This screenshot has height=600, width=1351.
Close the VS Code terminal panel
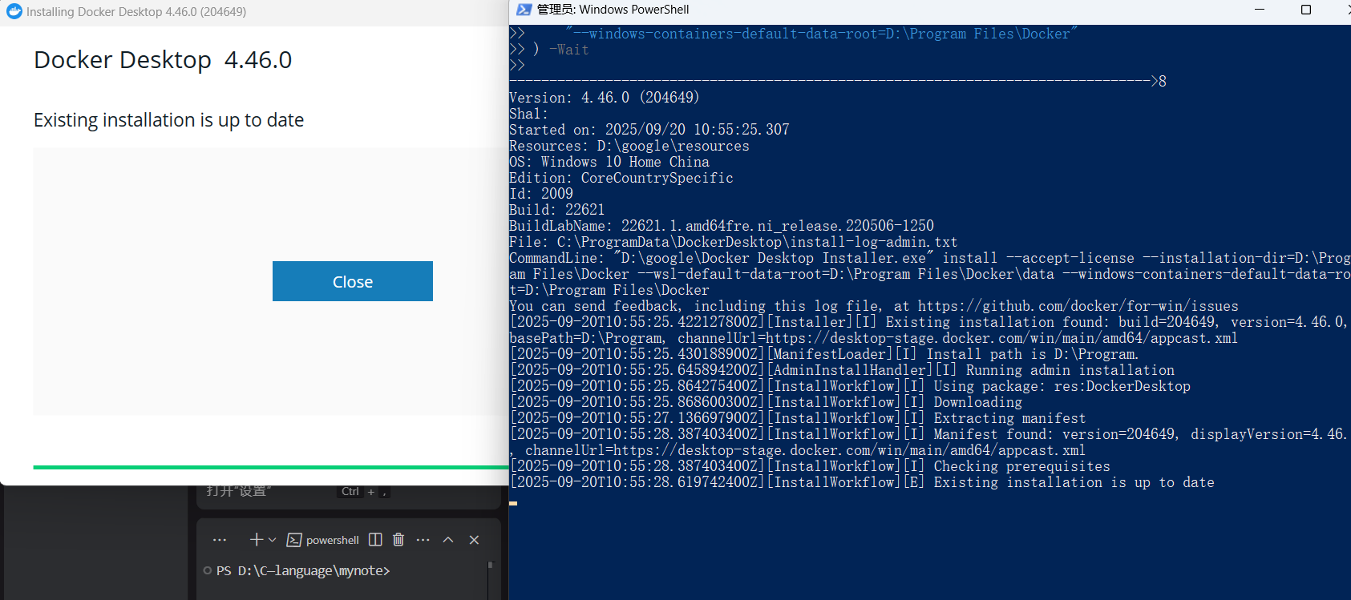474,540
